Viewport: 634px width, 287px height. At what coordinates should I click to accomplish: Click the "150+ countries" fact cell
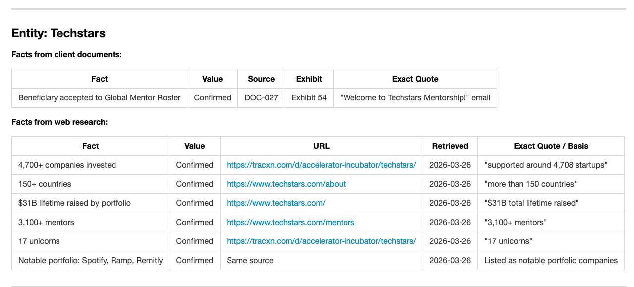[91, 184]
